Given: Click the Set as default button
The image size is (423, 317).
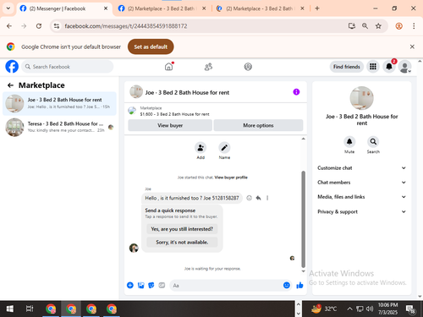Looking at the screenshot, I should (151, 46).
